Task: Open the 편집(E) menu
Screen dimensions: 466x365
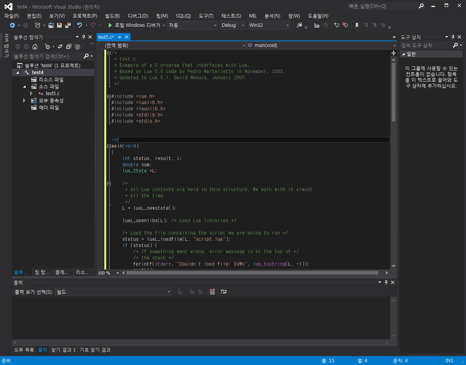Action: 34,16
